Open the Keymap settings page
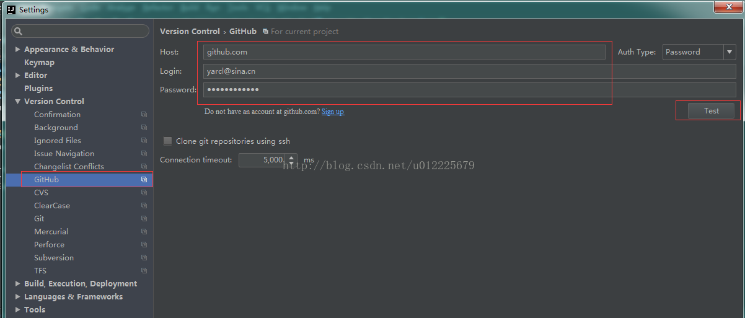This screenshot has height=318, width=745. 39,63
